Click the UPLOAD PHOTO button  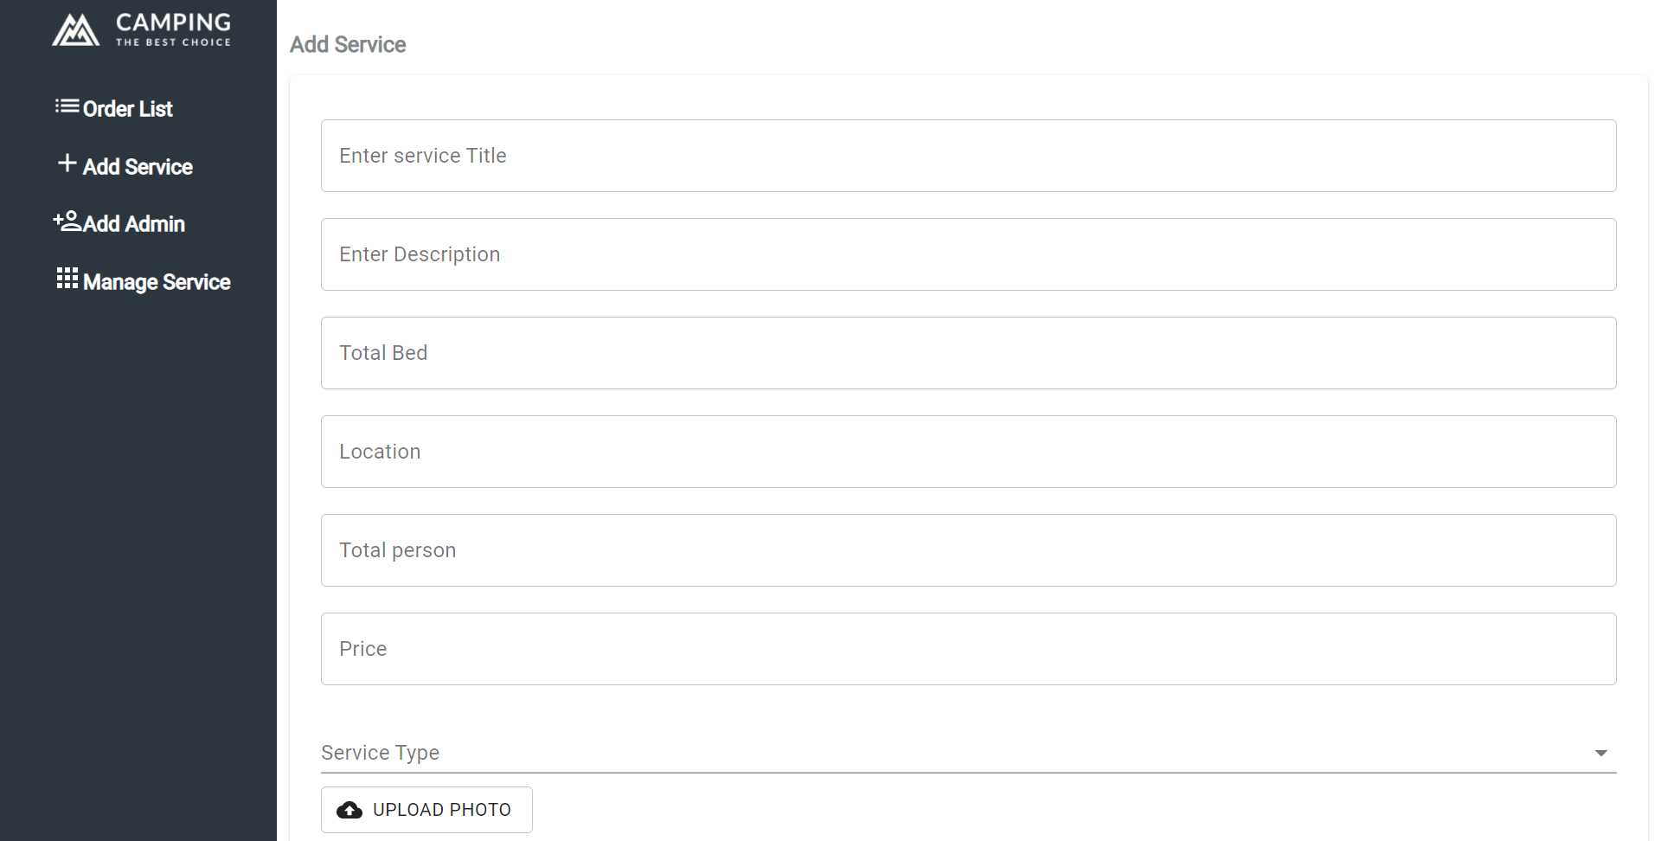tap(426, 810)
